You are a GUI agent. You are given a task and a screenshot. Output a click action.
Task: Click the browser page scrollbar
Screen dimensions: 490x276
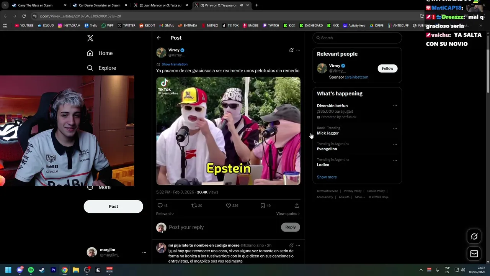(488, 63)
